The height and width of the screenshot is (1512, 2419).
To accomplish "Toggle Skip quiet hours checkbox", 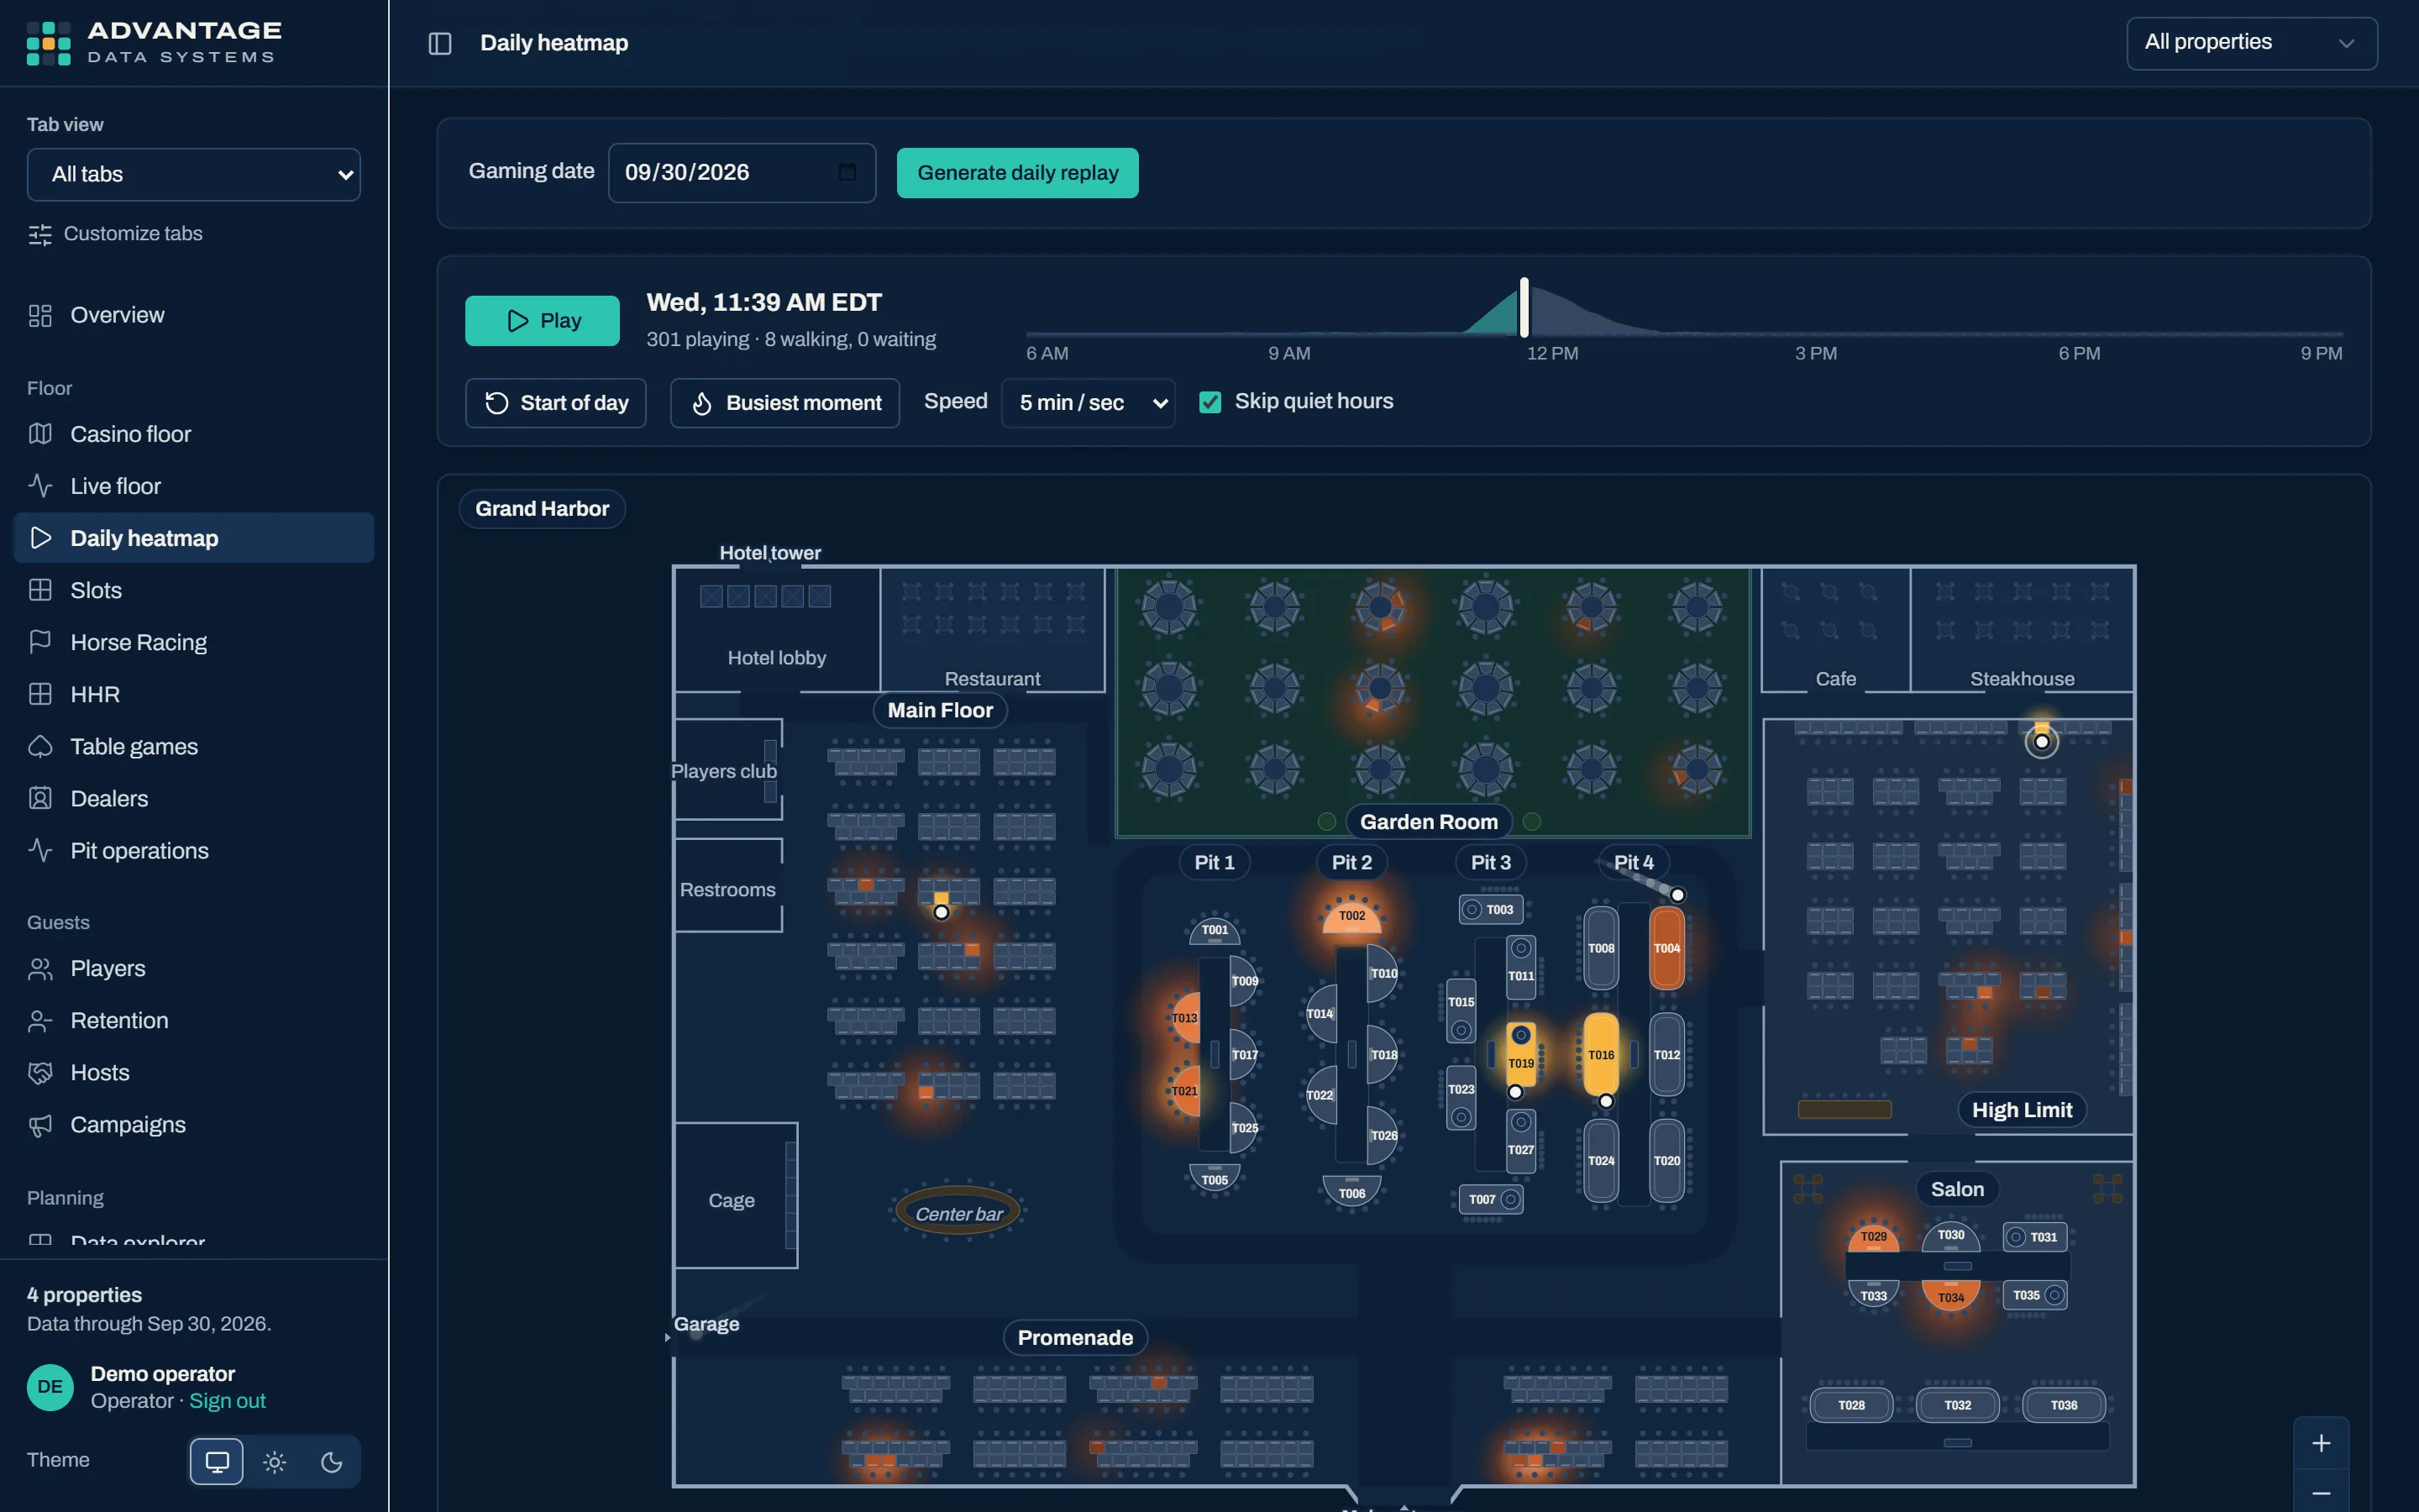I will (1209, 402).
